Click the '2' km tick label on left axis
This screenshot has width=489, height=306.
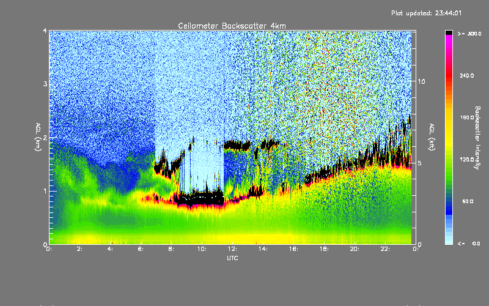tap(45, 137)
